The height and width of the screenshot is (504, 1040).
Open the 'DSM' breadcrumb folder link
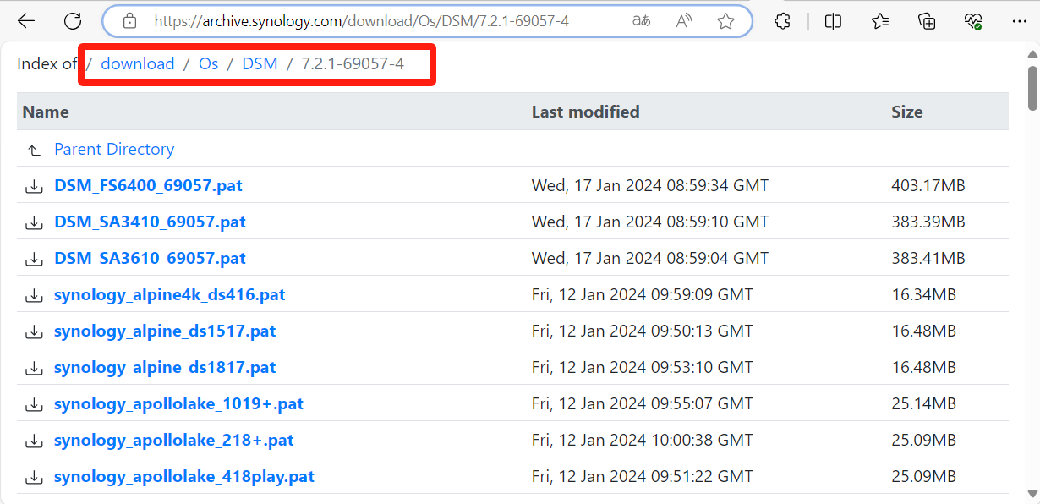260,63
